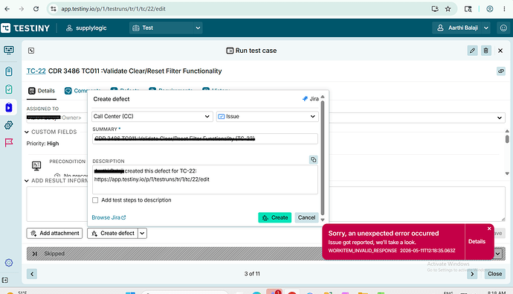
Task: Open the test cases clipboard icon in the sidebar
Action: click(9, 71)
